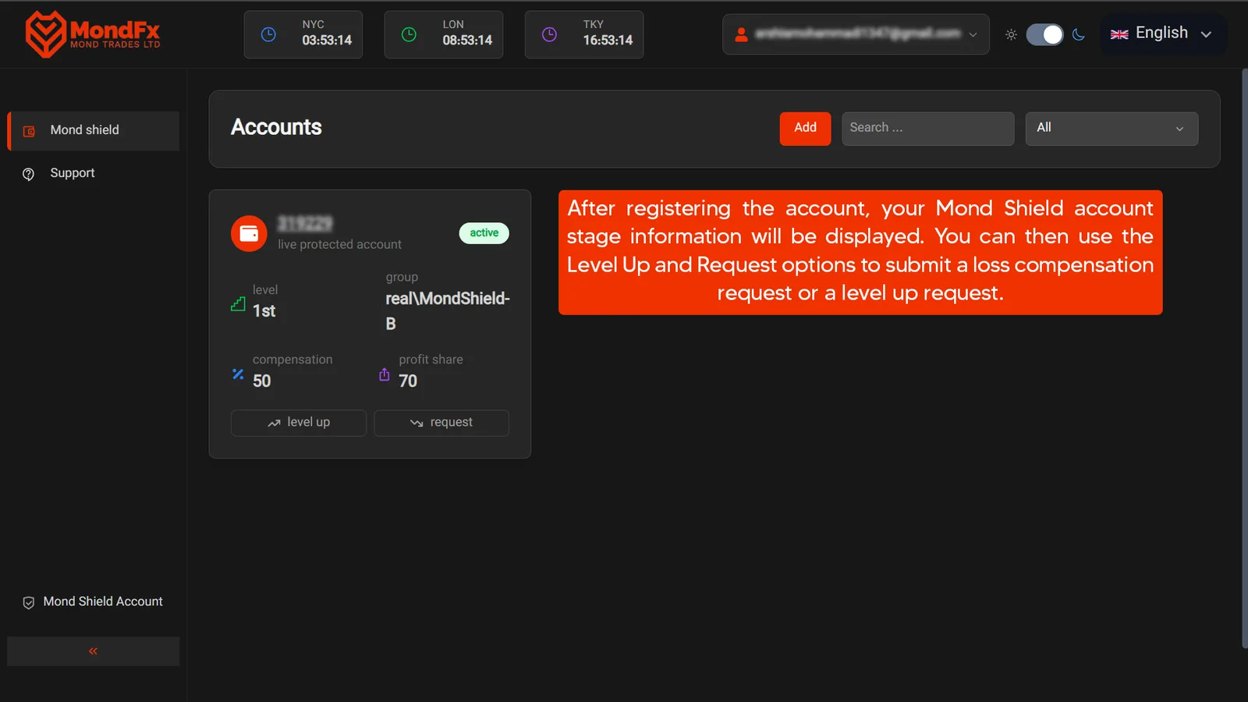The height and width of the screenshot is (702, 1248).
Task: Click the NYC time 03:53:14
Action: click(327, 41)
